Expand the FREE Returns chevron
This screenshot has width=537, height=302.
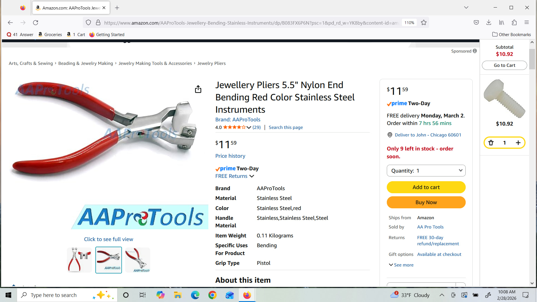[x=252, y=176]
